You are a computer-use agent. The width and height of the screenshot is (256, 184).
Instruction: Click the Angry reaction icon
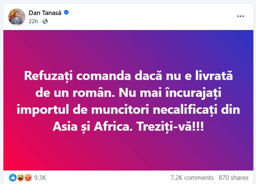coord(28,178)
